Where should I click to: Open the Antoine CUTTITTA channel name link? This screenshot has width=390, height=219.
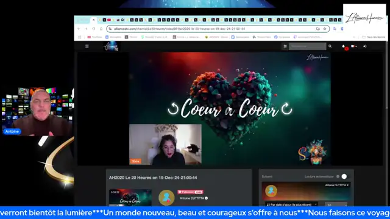click(192, 198)
